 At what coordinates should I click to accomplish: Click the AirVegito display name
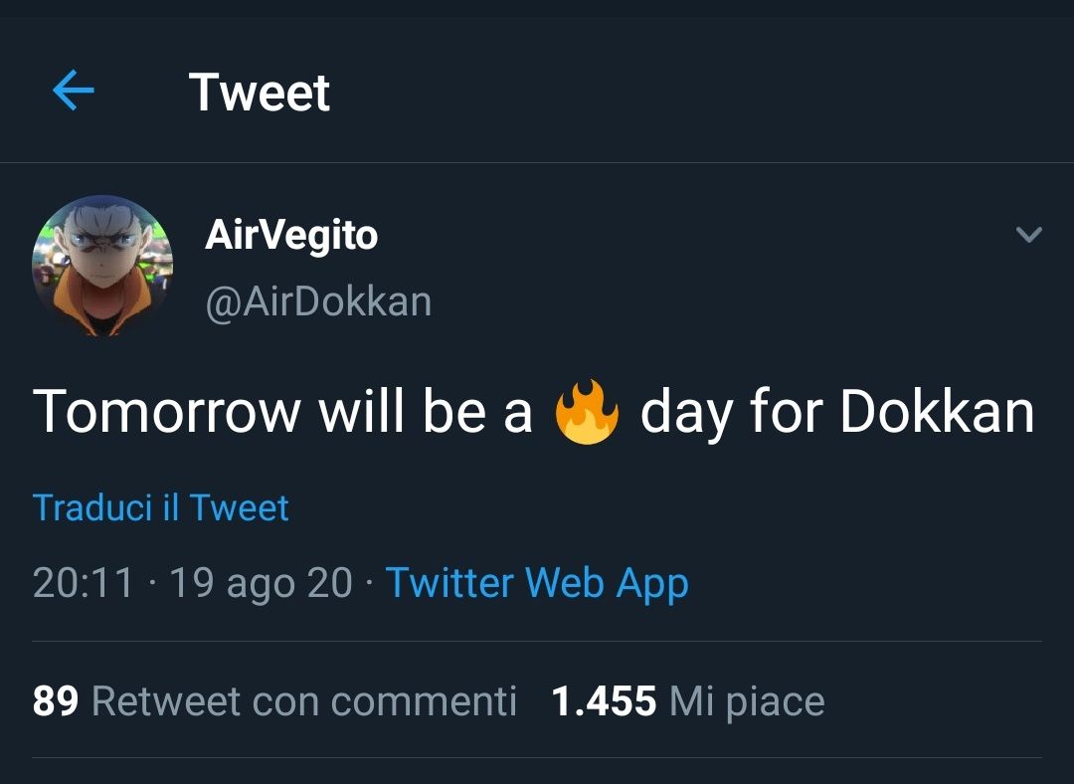(290, 236)
